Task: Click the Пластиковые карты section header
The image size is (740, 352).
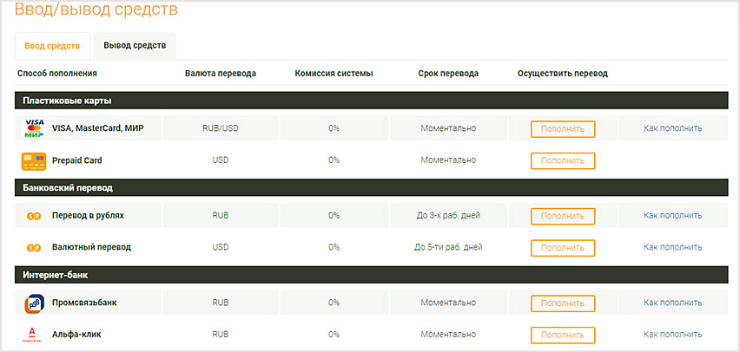Action: pos(68,101)
